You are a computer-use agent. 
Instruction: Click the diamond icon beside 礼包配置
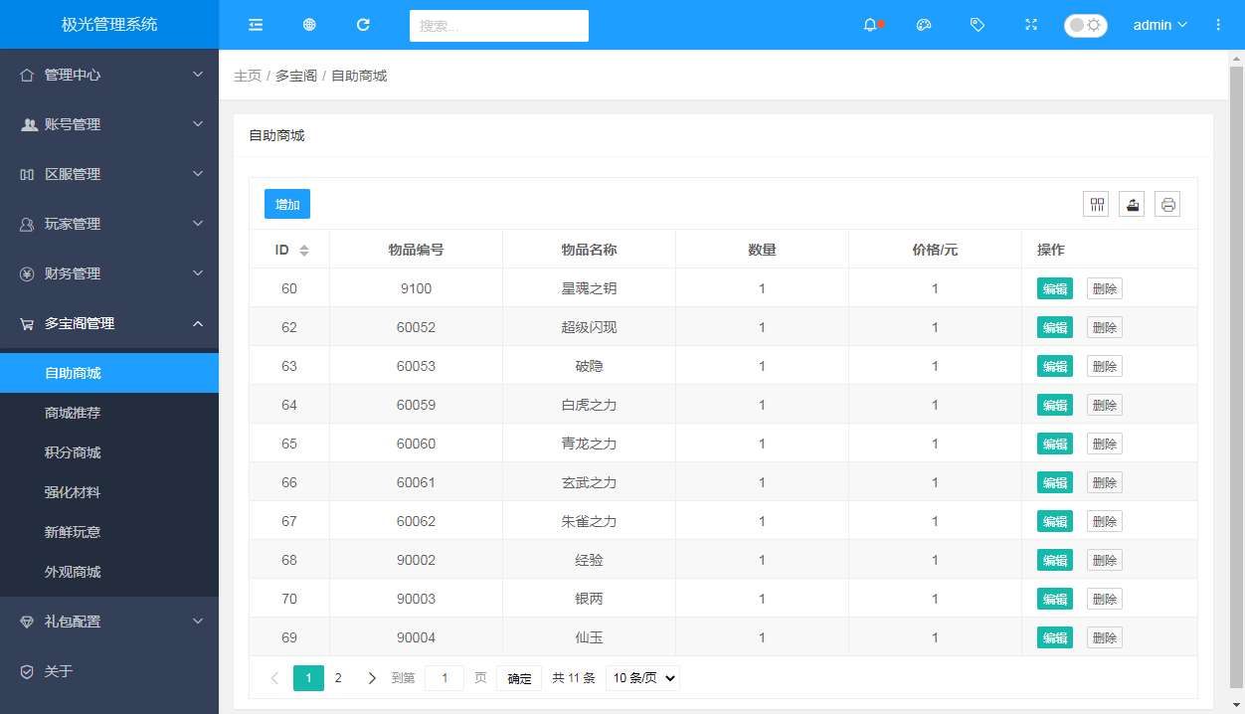(27, 622)
